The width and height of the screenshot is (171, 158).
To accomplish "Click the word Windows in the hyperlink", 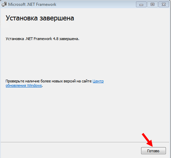I will coord(34,86).
